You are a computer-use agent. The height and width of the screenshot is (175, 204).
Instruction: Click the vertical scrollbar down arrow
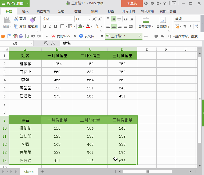point(199,166)
